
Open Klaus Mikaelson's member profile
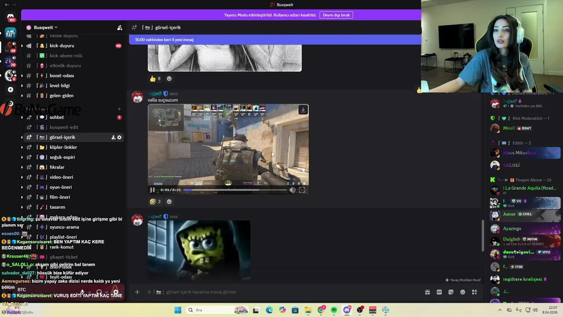point(524,153)
